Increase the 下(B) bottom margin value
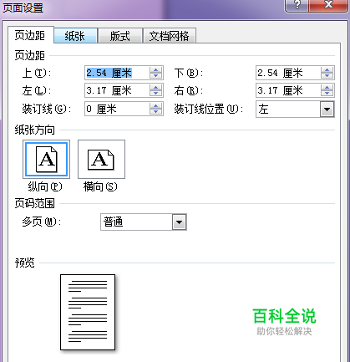This screenshot has width=350, height=362. point(327,70)
